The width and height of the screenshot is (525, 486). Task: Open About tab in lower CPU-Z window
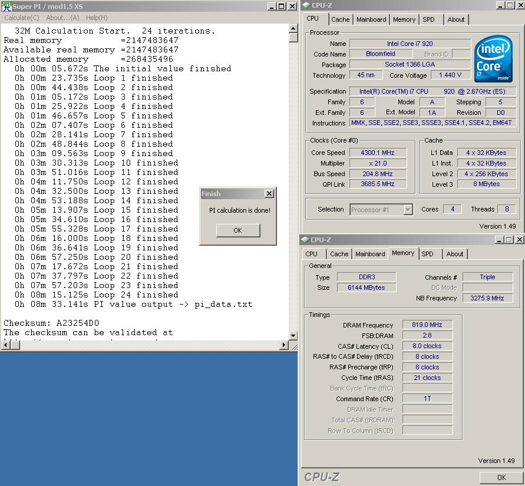[x=455, y=254]
